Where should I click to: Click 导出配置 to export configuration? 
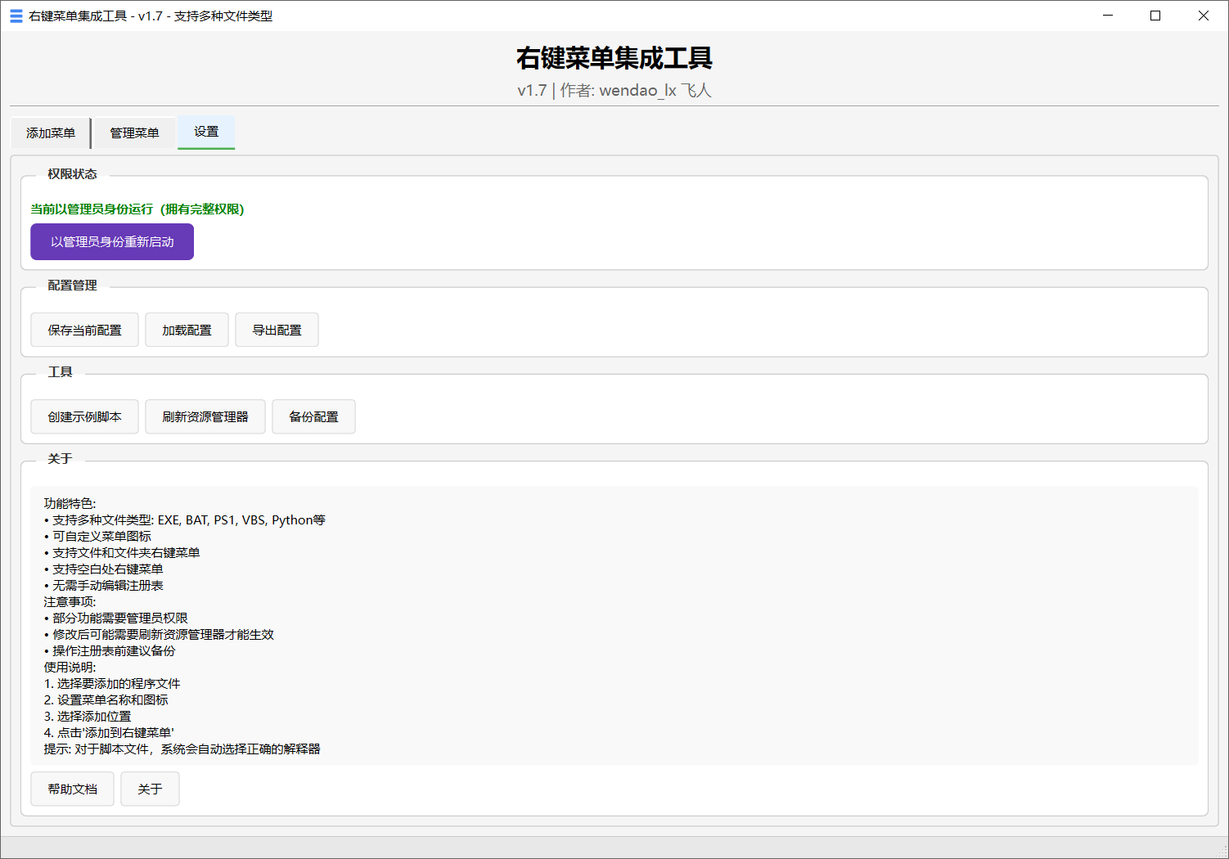[x=277, y=330]
